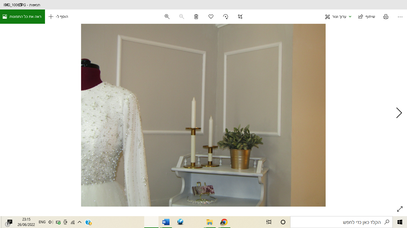
Task: Open the Wi-Fi network tray icon
Action: 73,222
